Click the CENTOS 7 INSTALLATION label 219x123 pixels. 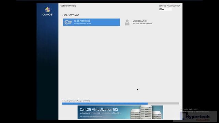coord(170,6)
